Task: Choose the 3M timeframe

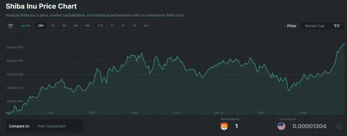Action: (76, 26)
